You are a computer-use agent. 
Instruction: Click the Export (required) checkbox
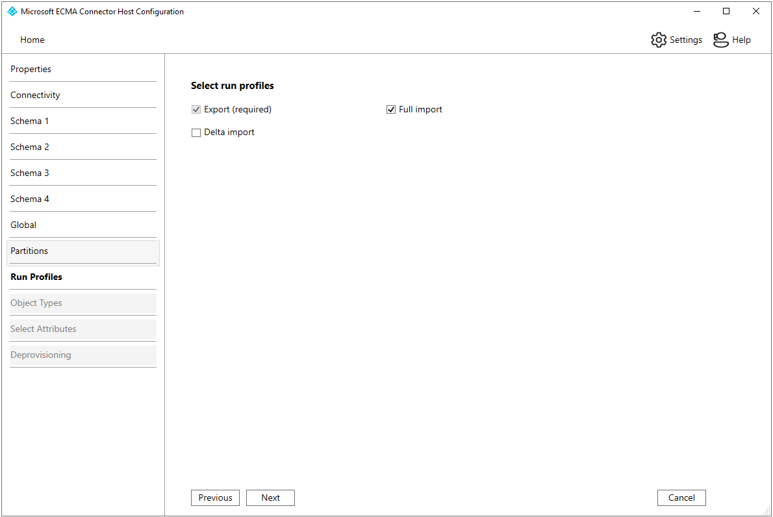pos(196,110)
